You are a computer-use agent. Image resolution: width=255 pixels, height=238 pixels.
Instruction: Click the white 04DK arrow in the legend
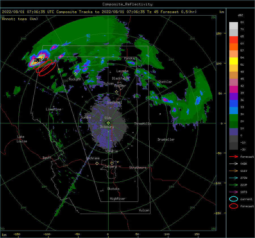tap(233, 164)
